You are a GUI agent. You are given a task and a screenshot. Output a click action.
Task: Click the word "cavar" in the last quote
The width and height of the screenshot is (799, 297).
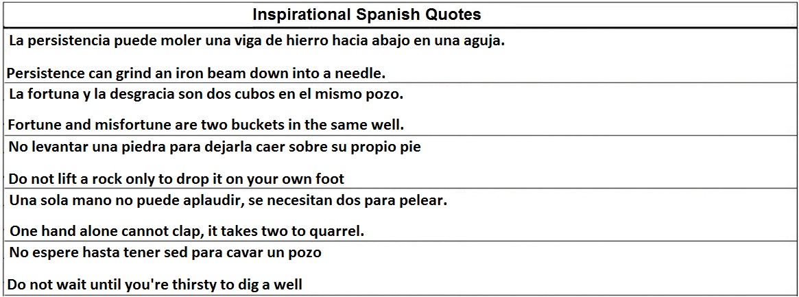(x=243, y=252)
